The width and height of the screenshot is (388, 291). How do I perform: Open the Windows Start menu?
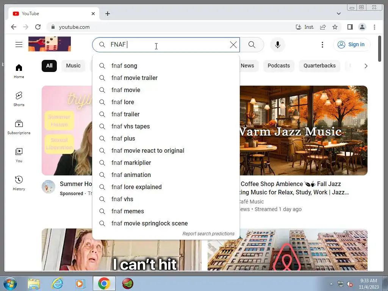point(10,283)
